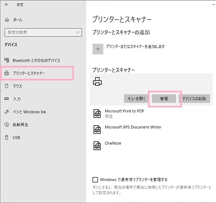Viewport: 216px width, 203px height.
Task: Click the plus button to add a printer
Action: 98,49
